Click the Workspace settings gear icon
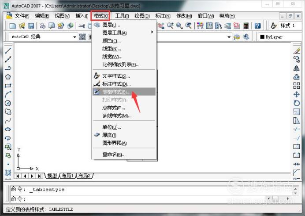Viewport: 305px width, 216px height. pos(82,37)
